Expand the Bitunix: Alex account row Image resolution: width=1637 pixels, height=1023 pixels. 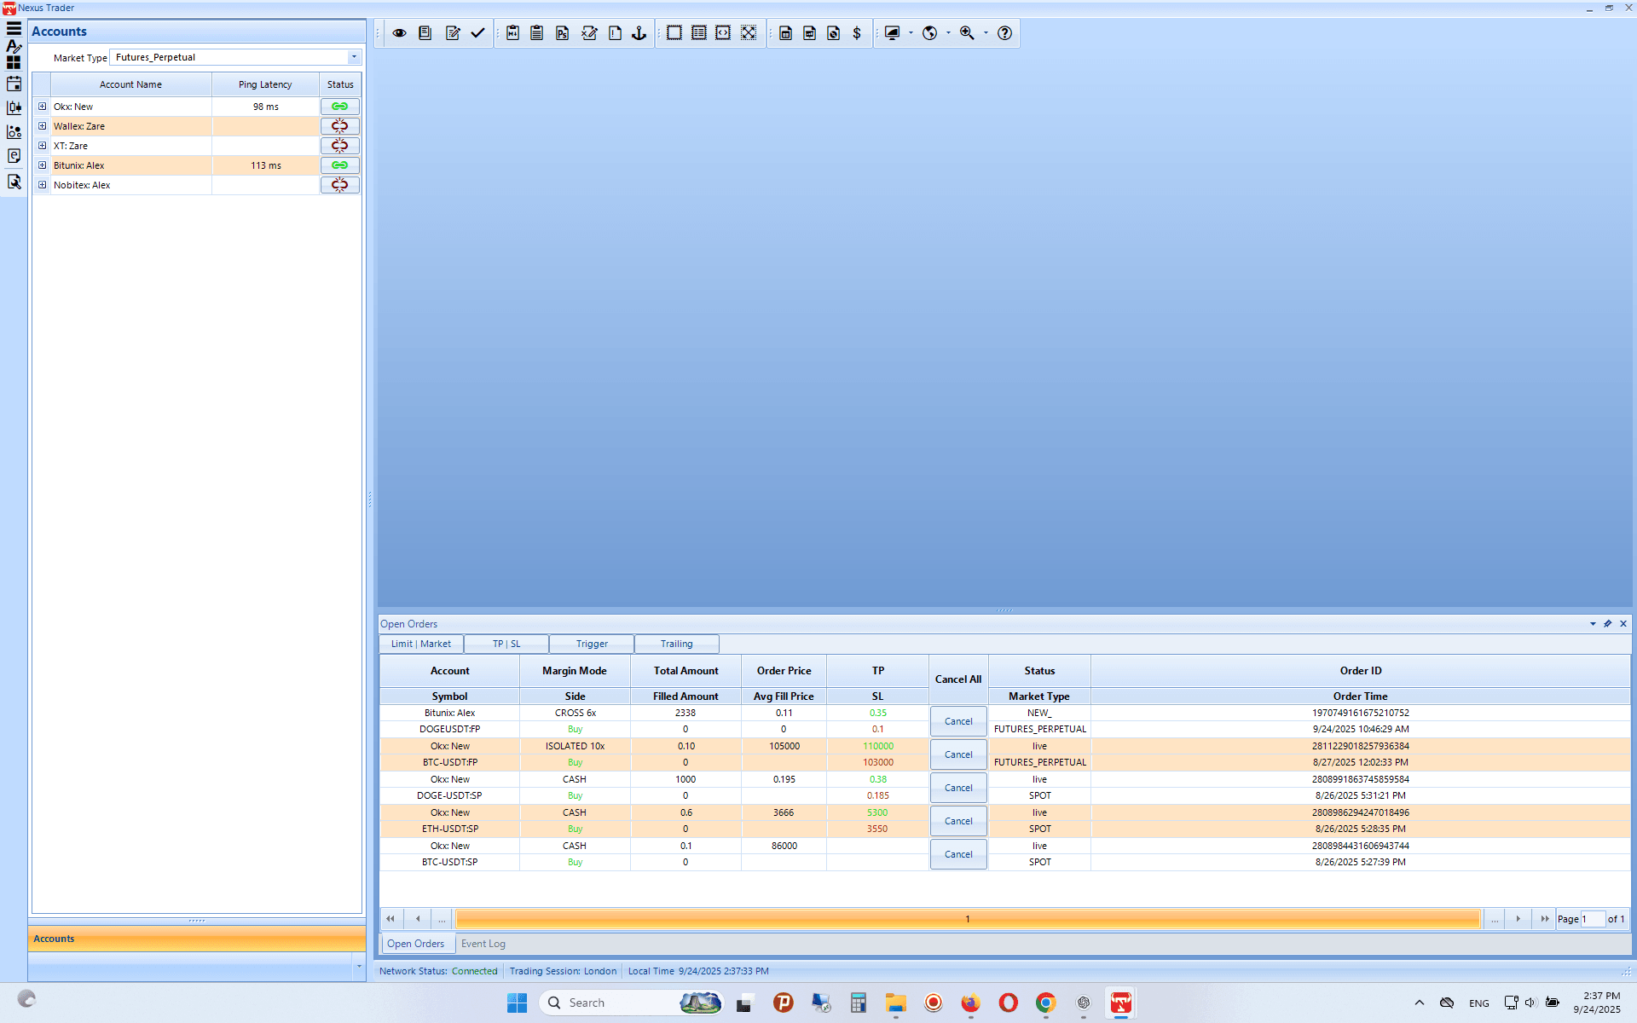[x=42, y=165]
